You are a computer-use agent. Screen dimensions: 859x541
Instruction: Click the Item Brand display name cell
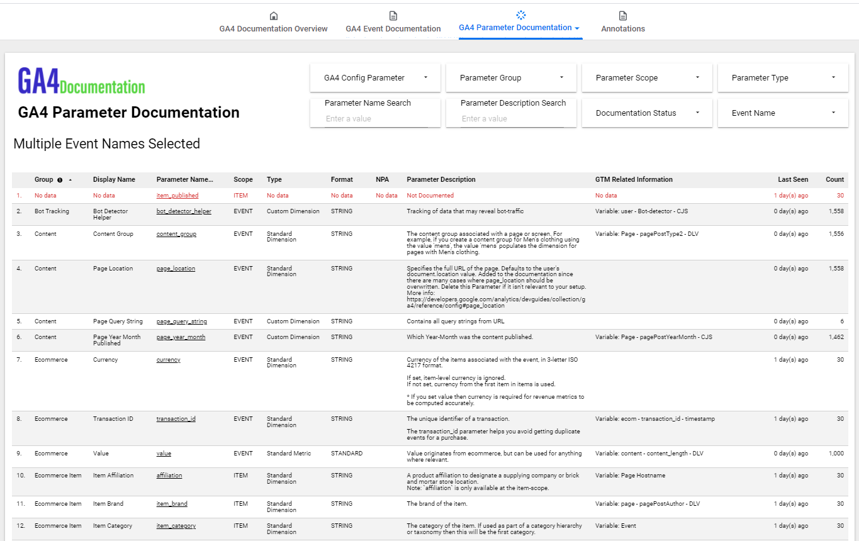click(x=109, y=504)
